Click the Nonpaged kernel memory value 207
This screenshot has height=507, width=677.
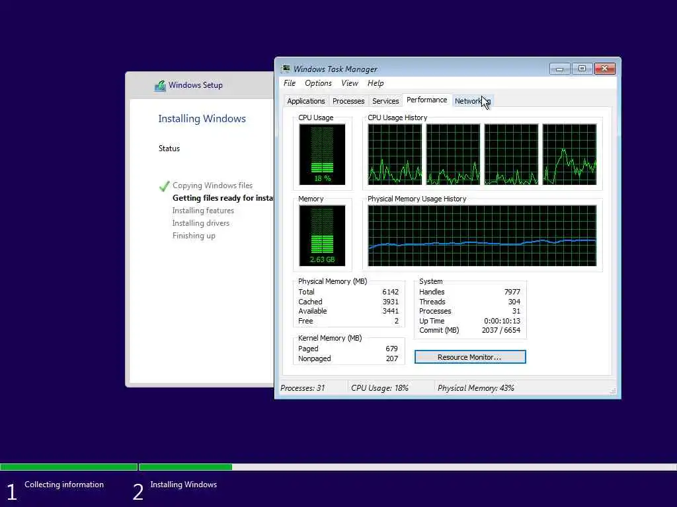[391, 358]
